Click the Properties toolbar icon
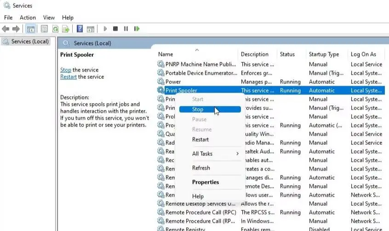 click(44, 29)
